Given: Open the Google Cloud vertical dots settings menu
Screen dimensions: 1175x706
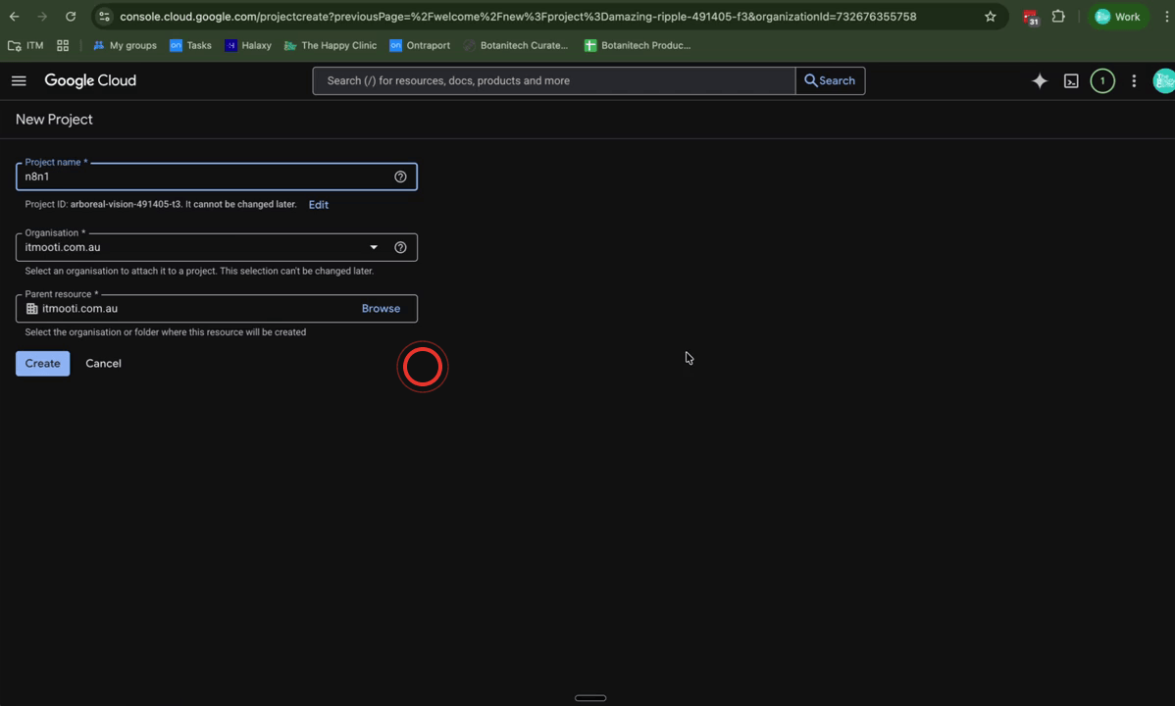Looking at the screenshot, I should (x=1134, y=80).
